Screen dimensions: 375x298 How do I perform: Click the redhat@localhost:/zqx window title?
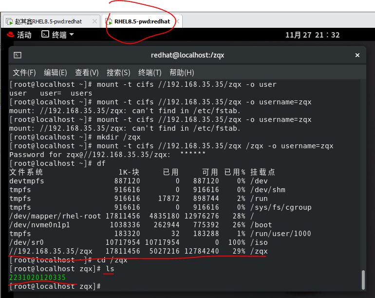(x=187, y=55)
